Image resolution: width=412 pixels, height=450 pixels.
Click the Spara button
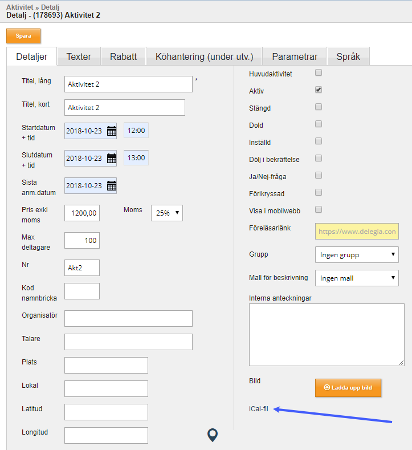(x=23, y=36)
